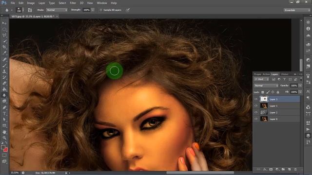312x175 pixels.
Task: Open the layer filter Kind dropdown
Action: [x=262, y=79]
